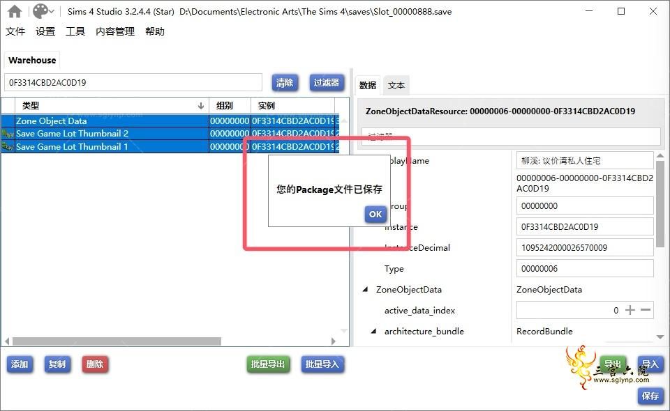Viewport: 670px width, 411px height.
Task: Increment the active_data_index value with plus
Action: click(x=630, y=310)
